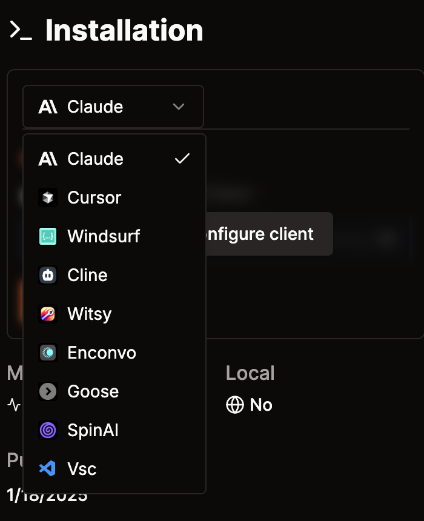This screenshot has width=424, height=521.
Task: Select the Enconvo client option
Action: tap(114, 353)
